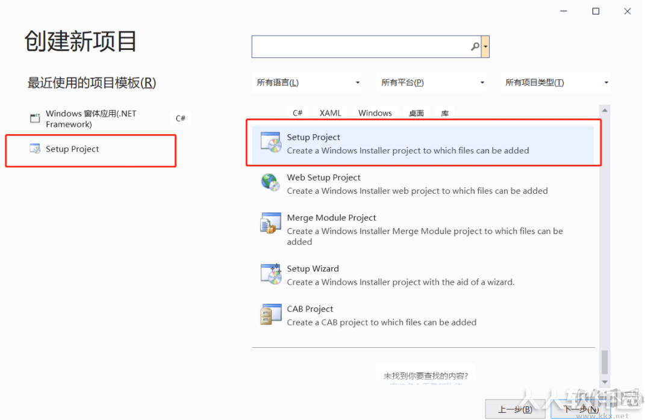This screenshot has width=645, height=420.
Task: Select the Web Setup Project entry
Action: (x=423, y=184)
